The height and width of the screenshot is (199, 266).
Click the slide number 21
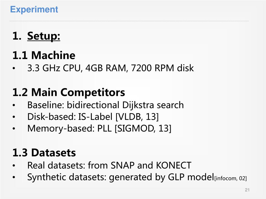click(247, 190)
